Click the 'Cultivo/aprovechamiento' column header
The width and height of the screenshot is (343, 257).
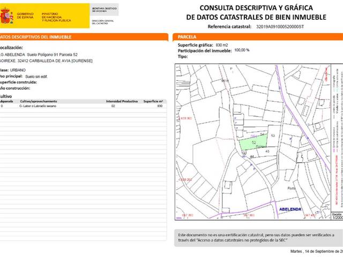tap(39, 101)
